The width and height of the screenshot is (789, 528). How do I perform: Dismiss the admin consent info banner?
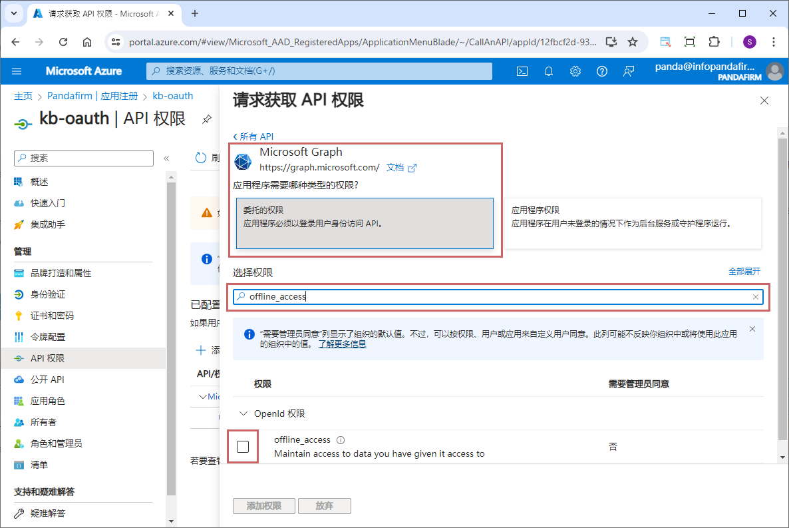pyautogui.click(x=752, y=329)
